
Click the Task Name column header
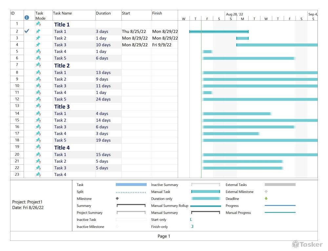[x=62, y=13]
